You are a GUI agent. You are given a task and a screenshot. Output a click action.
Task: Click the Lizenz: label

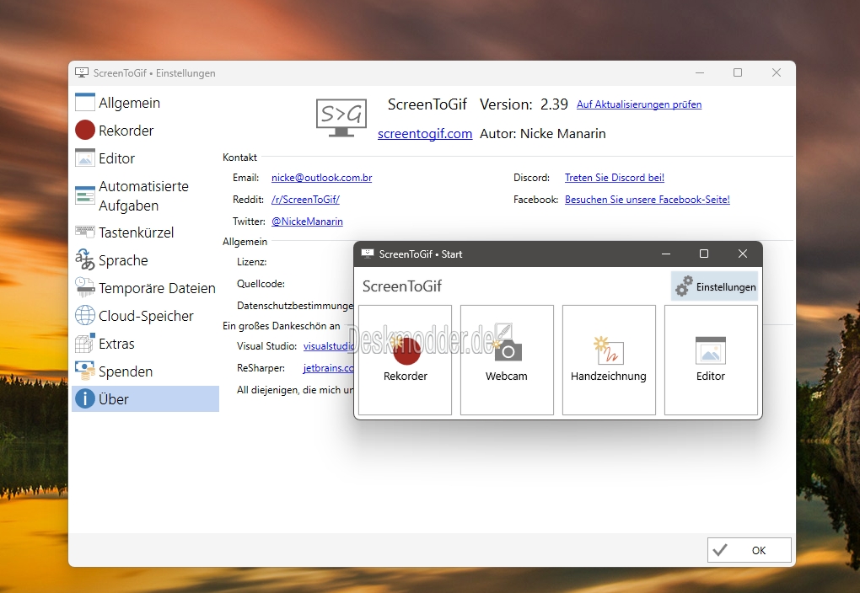pyautogui.click(x=252, y=262)
